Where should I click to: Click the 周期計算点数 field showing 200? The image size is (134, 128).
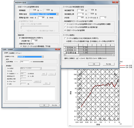tap(41, 18)
